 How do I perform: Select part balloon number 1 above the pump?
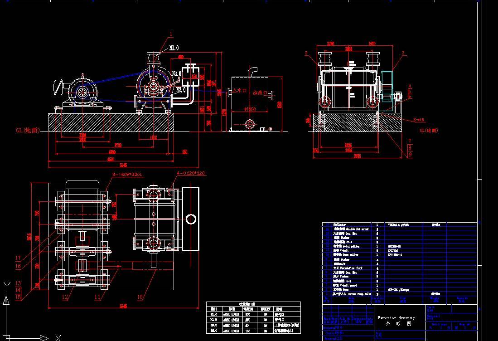click(x=171, y=34)
